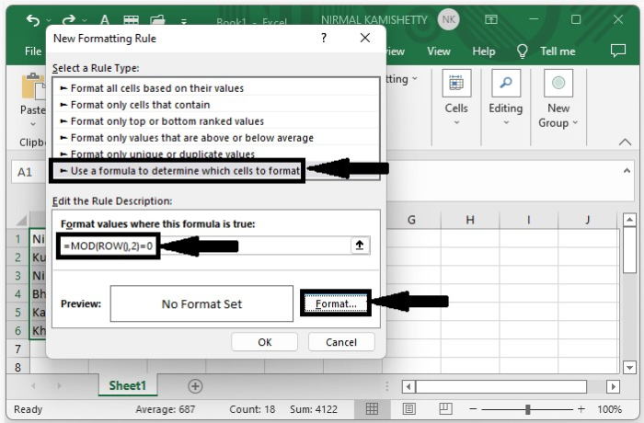Open the comments speech bubble icon
Viewport: 644px width, 423px height.
coord(618,51)
